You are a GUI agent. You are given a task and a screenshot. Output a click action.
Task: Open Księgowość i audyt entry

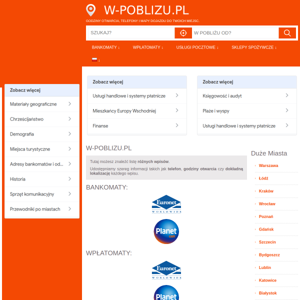[247, 96]
